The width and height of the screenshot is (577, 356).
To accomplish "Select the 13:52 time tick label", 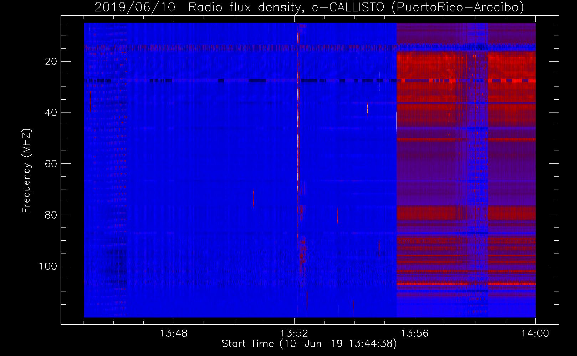I will 294,334.
